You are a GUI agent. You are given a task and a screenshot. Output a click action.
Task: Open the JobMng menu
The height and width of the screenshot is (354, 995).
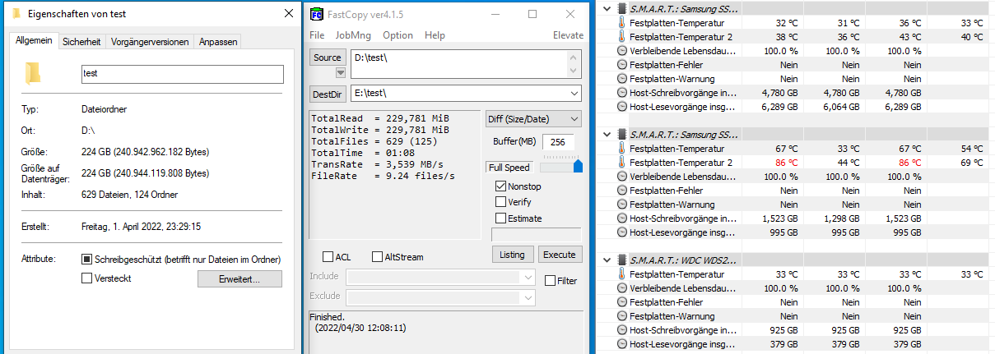(353, 35)
